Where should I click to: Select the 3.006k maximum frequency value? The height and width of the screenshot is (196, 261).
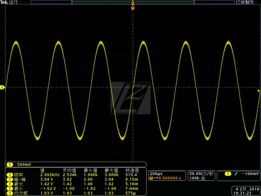click(111, 175)
